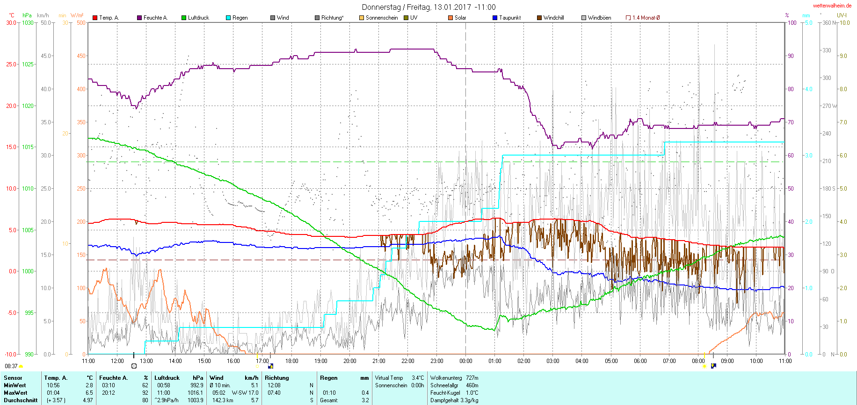Click the purple Feuchte A. legend swatch
The width and height of the screenshot is (857, 405).
[139, 18]
